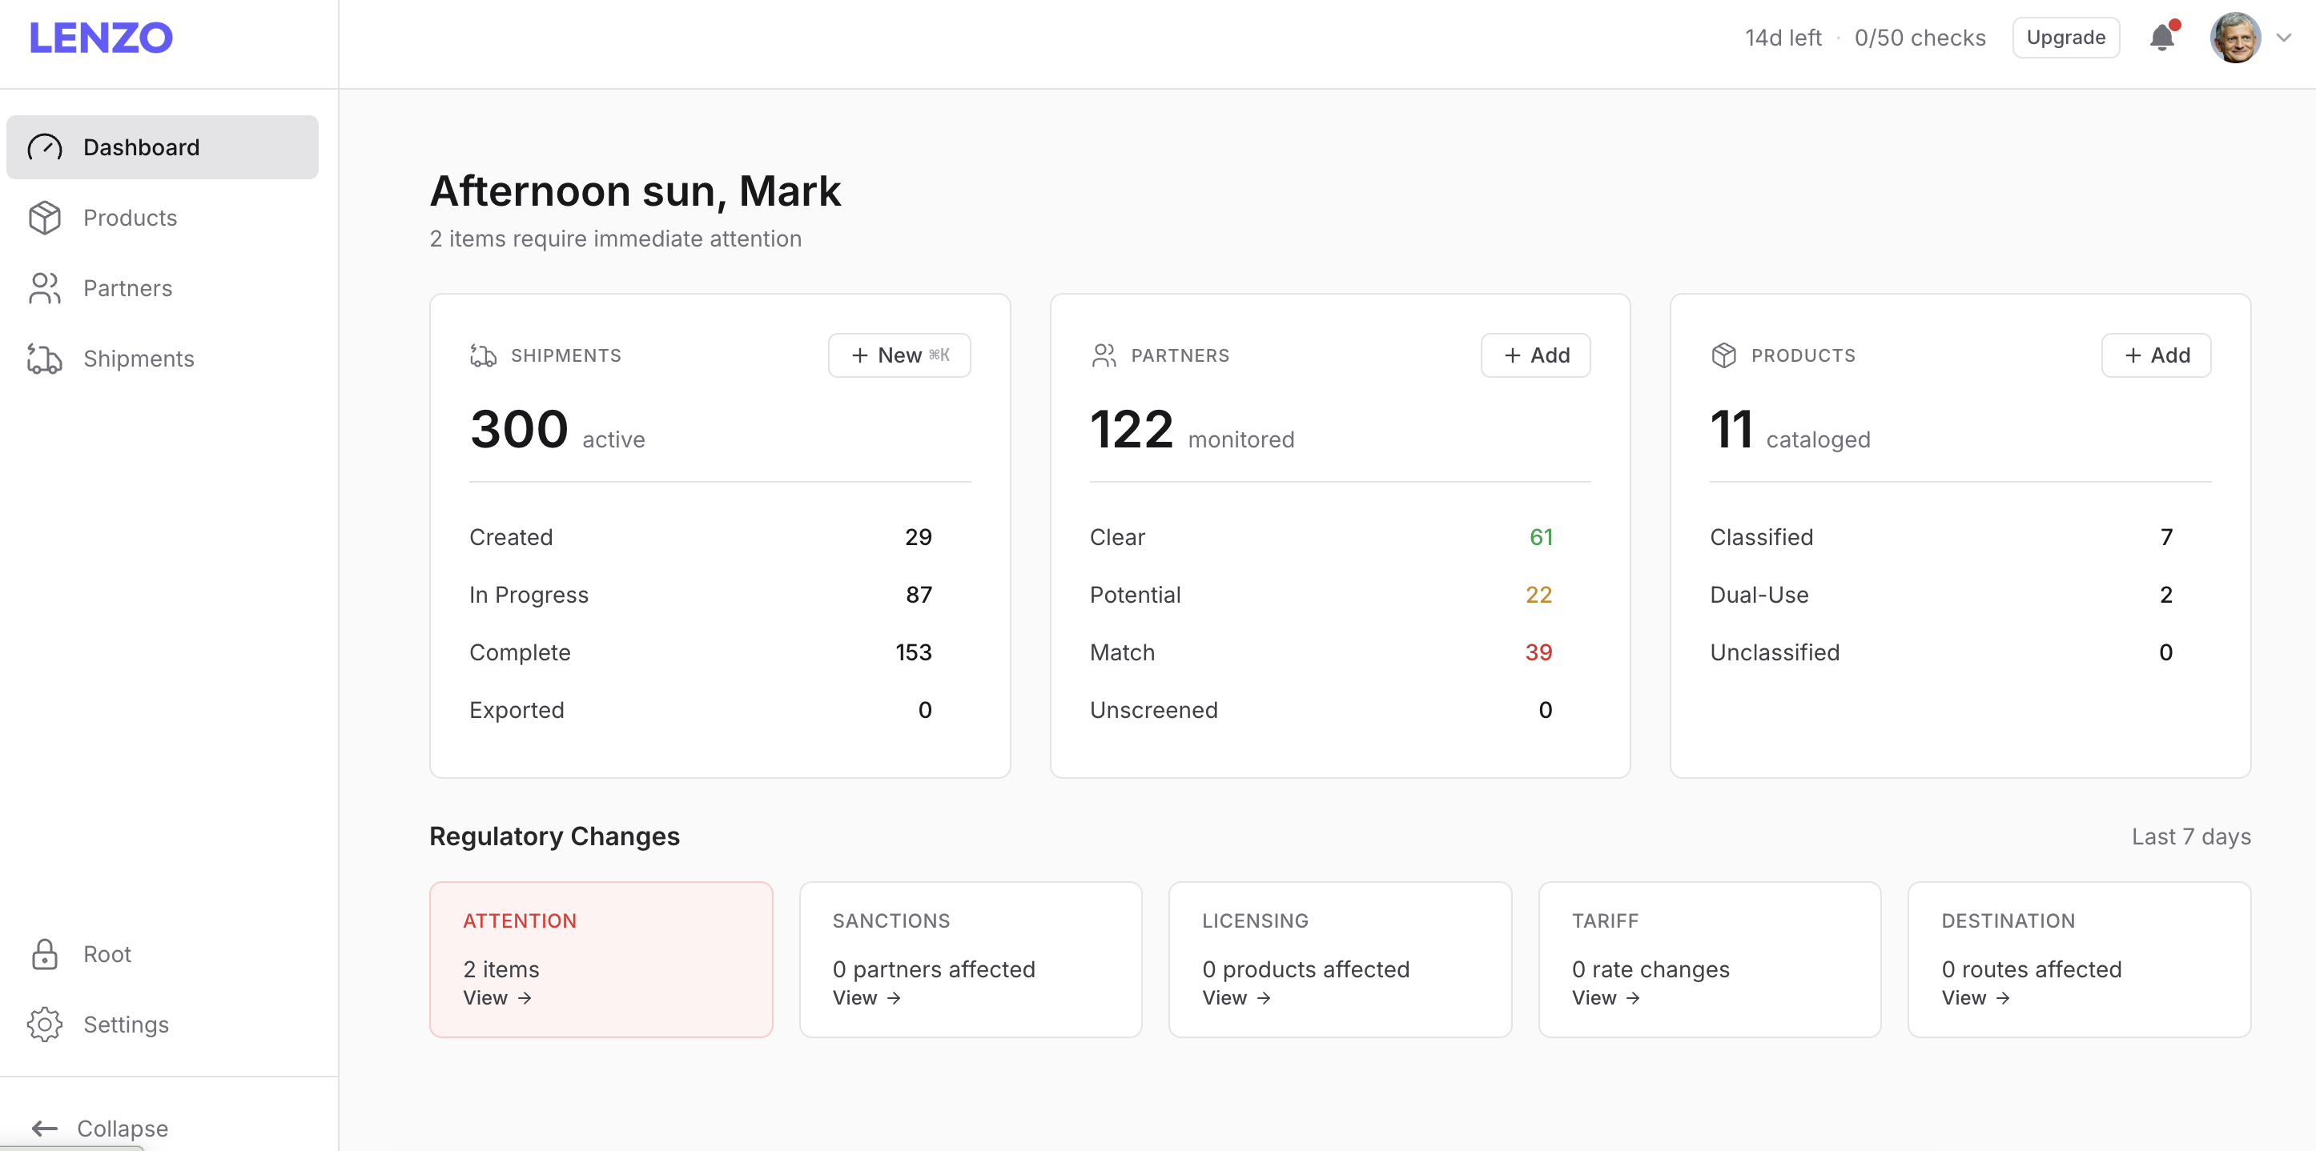
Task: Switch to the Partners section
Action: (x=127, y=287)
